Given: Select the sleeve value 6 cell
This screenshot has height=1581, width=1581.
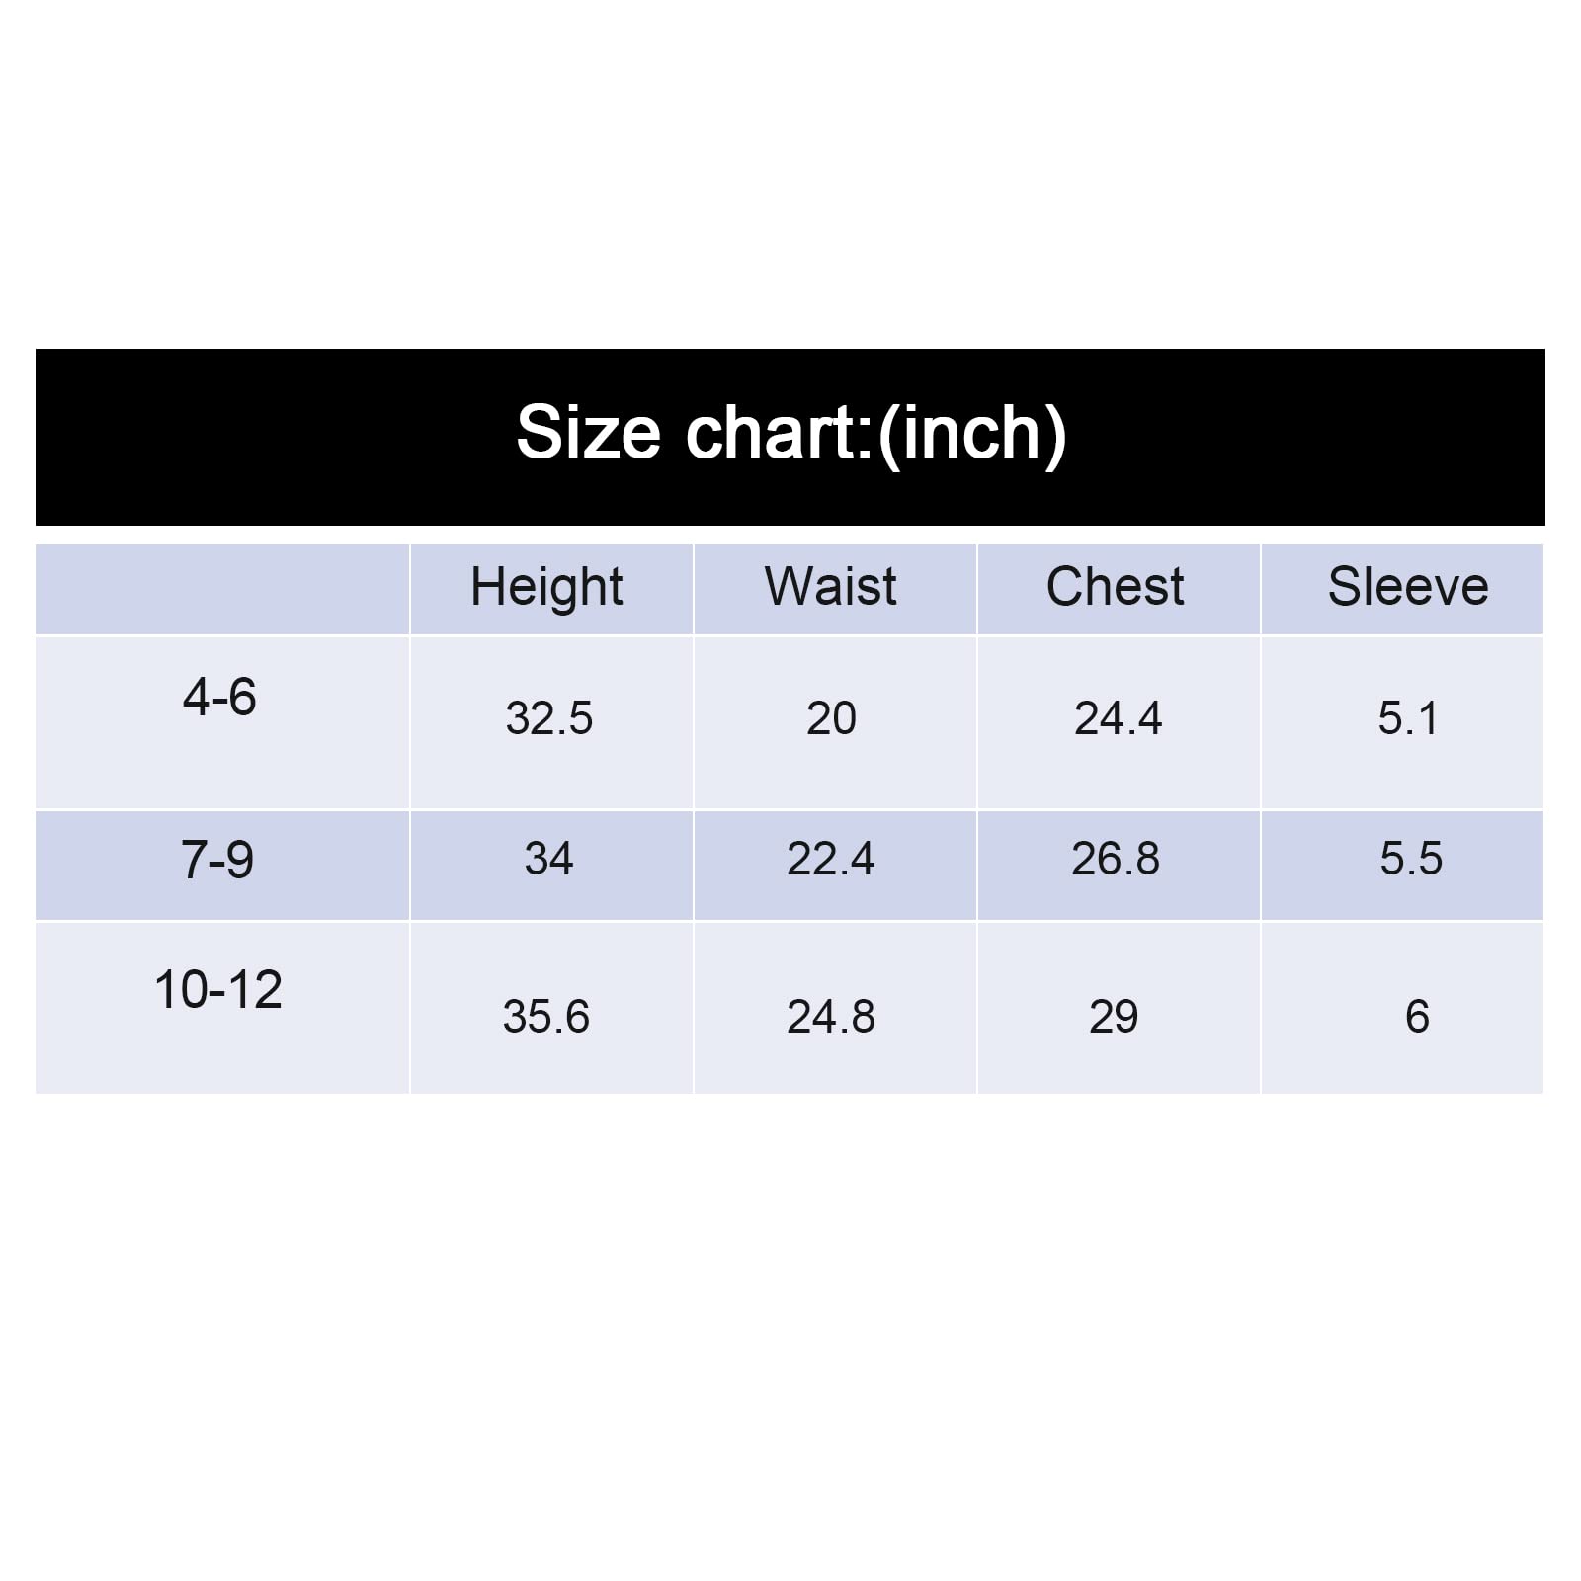Looking at the screenshot, I should pyautogui.click(x=1417, y=1017).
